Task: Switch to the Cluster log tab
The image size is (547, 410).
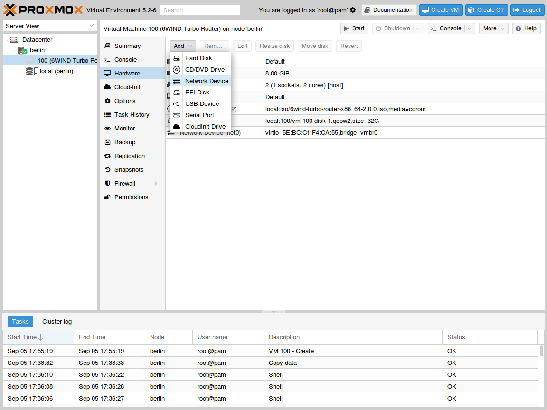Action: [x=57, y=321]
